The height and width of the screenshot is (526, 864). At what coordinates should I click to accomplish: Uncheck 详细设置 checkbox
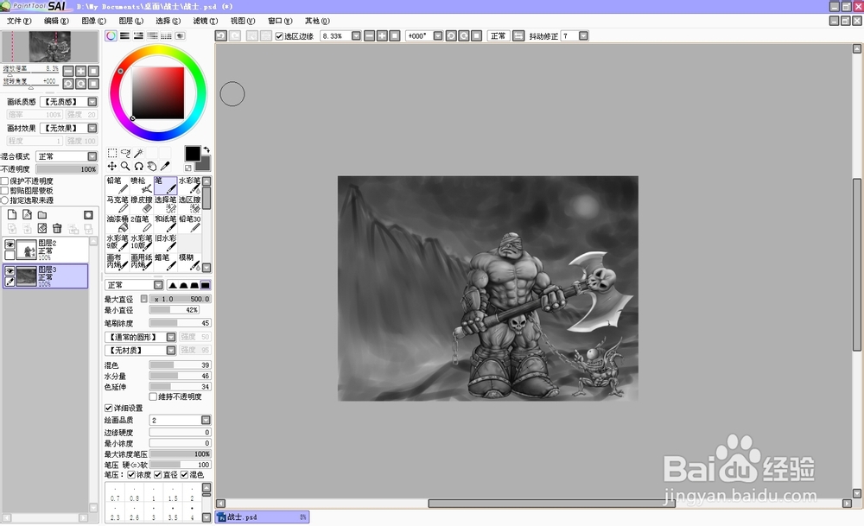(x=109, y=409)
